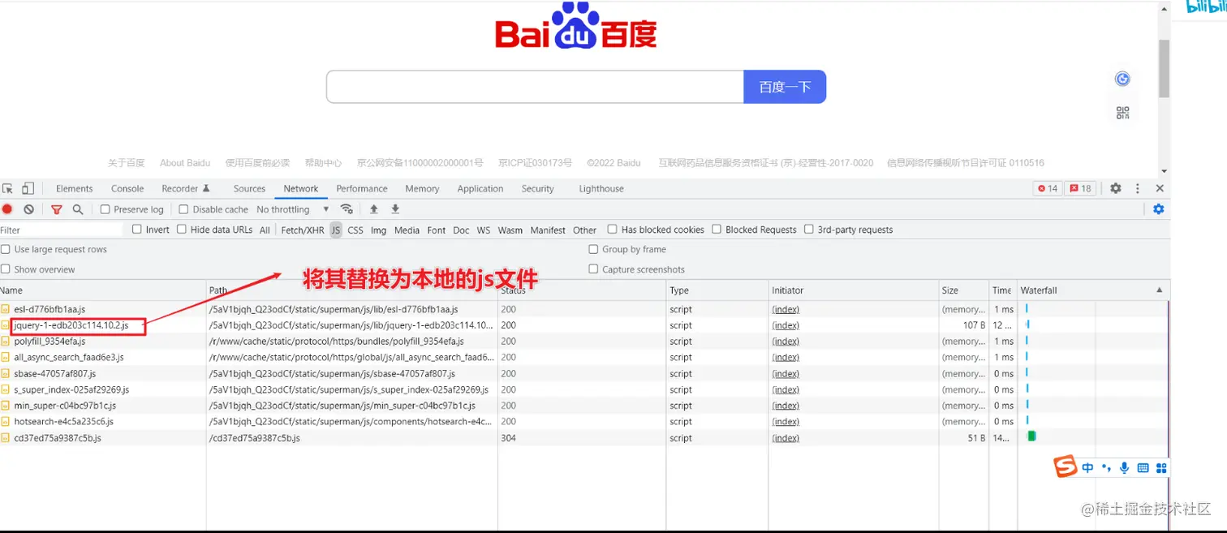Enable Disable cache checkbox
Viewport: 1227px width, 533px height.
click(183, 209)
